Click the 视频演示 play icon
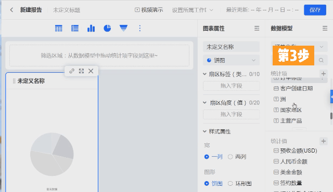 point(137,10)
